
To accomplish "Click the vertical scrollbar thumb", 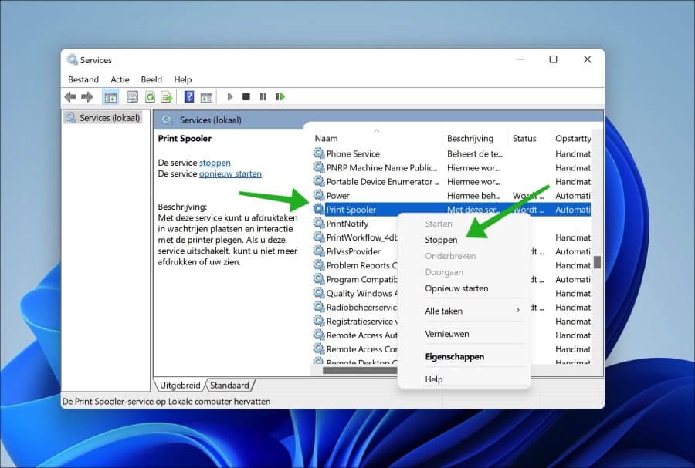I will pos(597,262).
